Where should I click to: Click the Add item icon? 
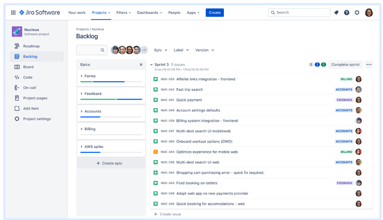pos(17,108)
